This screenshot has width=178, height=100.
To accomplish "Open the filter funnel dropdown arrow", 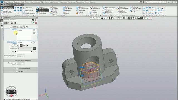I will coord(142,18).
